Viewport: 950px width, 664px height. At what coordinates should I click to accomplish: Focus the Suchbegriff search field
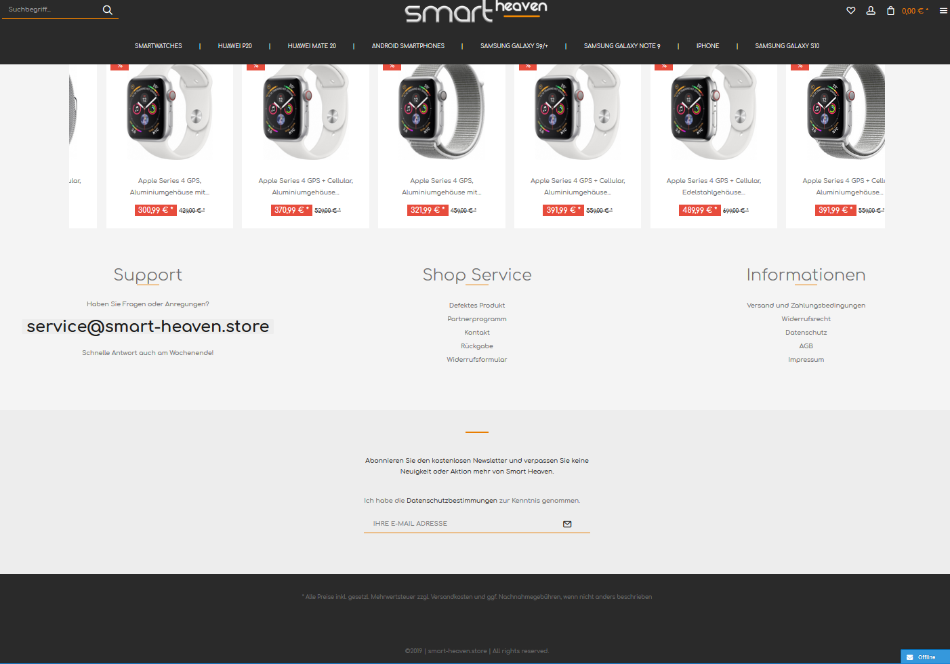coord(51,9)
